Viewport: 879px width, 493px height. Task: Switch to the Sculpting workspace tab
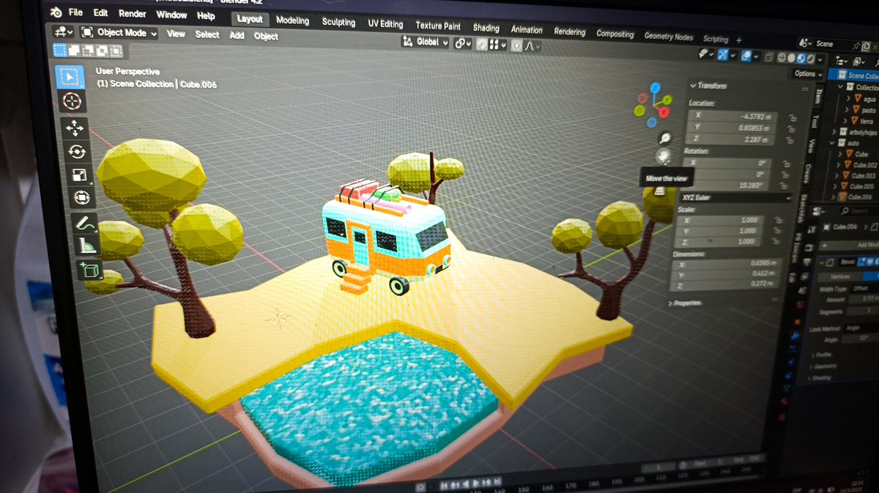(338, 22)
